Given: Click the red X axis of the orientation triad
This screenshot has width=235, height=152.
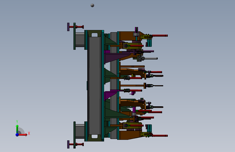Looking at the screenshot, I should coord(23,135).
